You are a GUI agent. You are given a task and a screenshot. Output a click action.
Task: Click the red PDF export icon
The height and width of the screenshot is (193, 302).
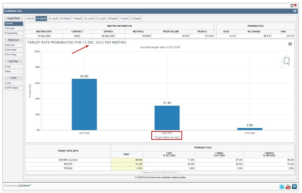click(x=295, y=5)
